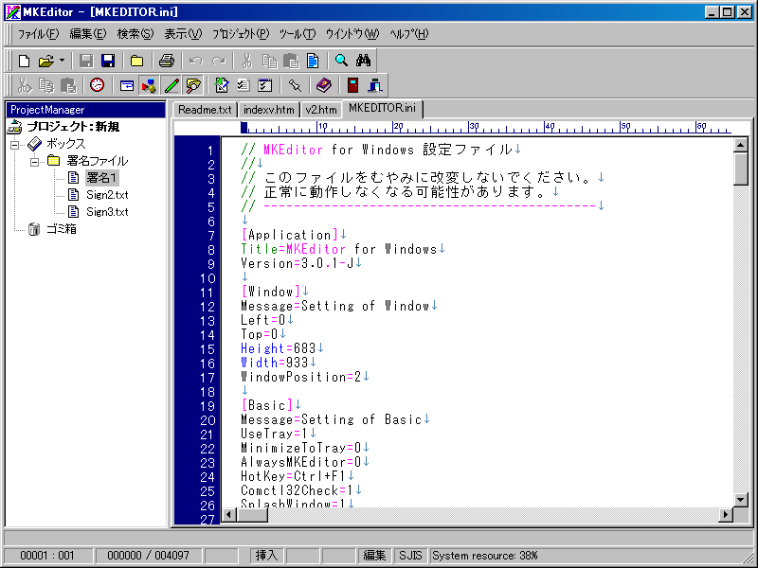Toggle the folder-with-magnifier toolbar button
Image resolution: width=758 pixels, height=568 pixels.
click(193, 86)
